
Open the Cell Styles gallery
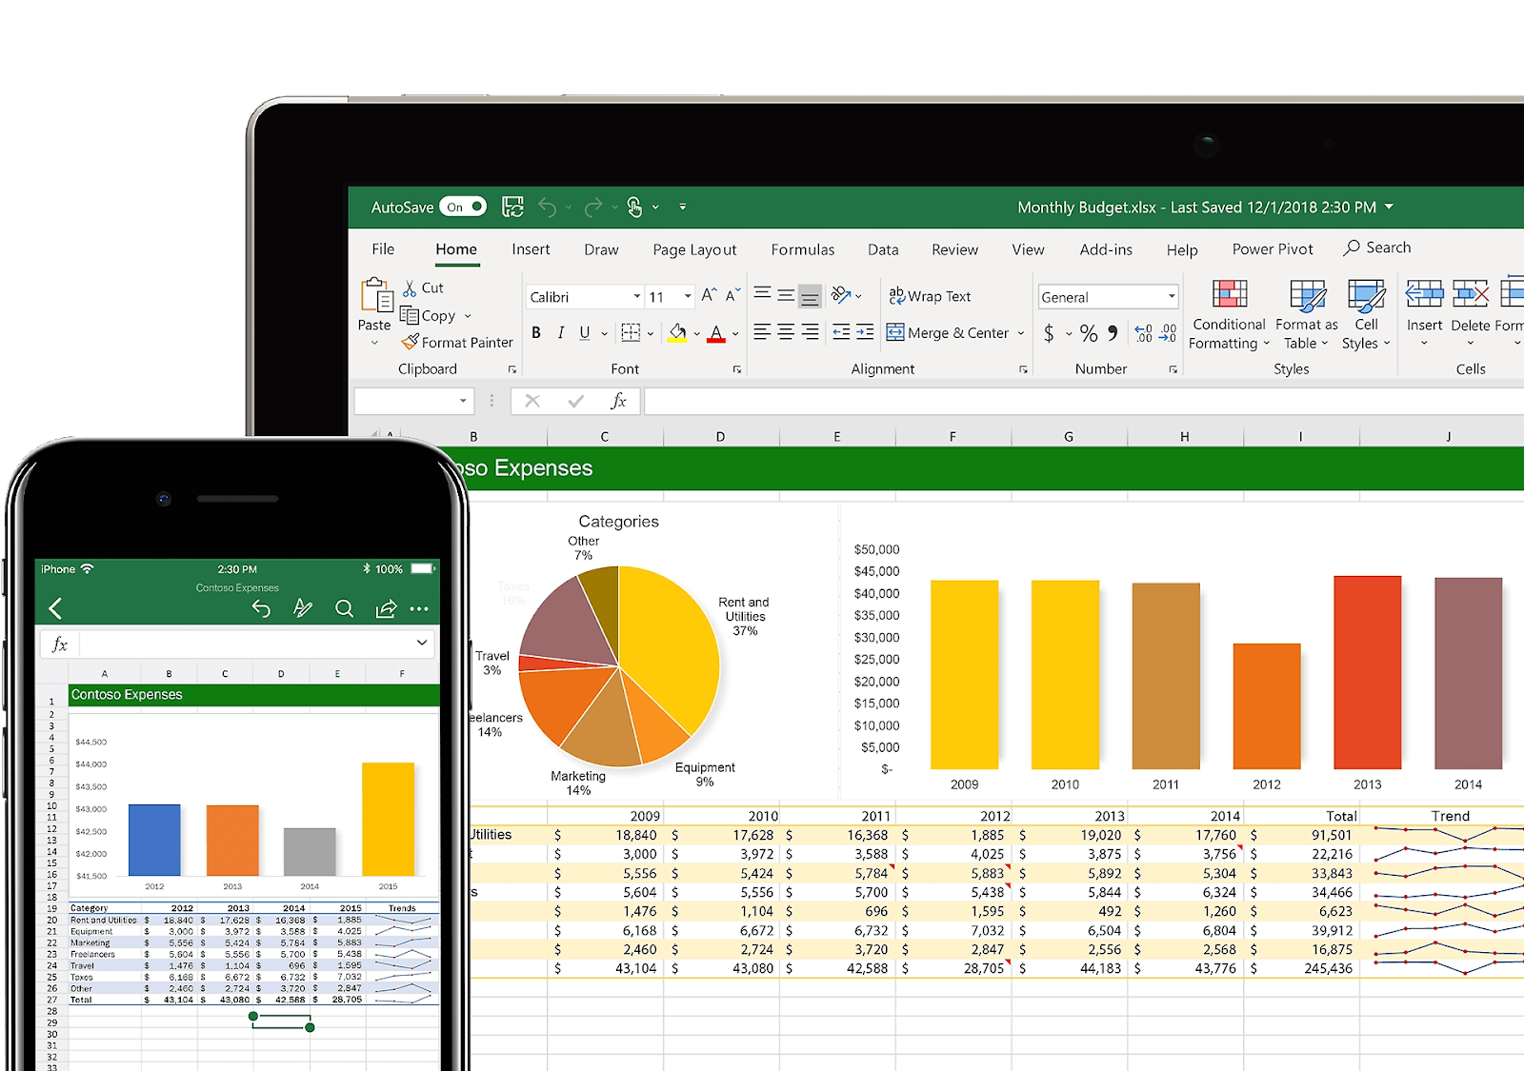point(1366,314)
